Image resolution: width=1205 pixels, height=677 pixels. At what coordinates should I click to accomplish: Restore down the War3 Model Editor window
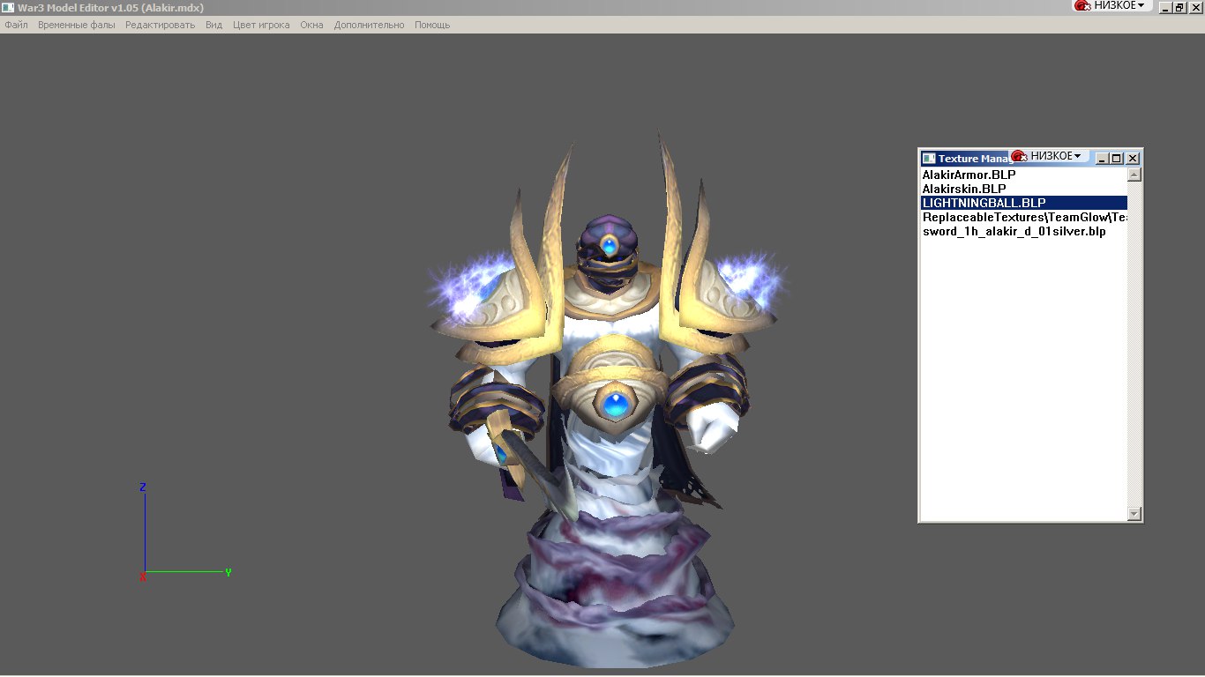[x=1179, y=8]
